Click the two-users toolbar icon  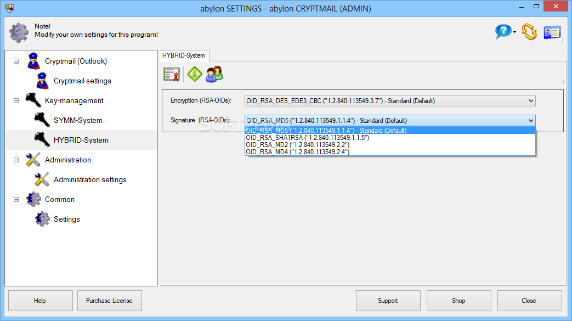214,74
